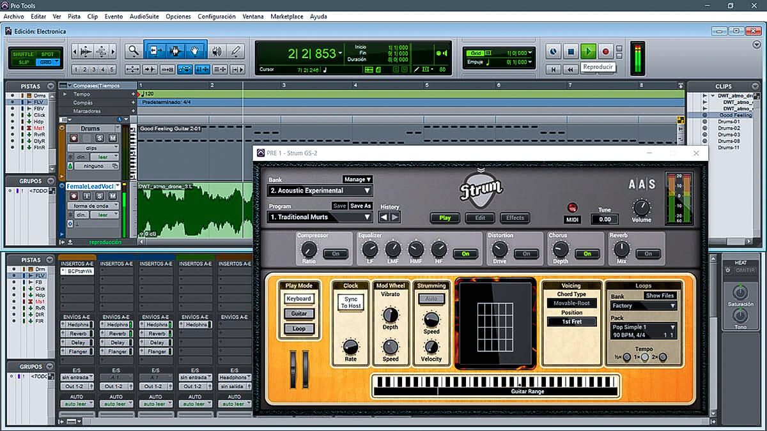Record-enable the Drums track

pos(73,138)
